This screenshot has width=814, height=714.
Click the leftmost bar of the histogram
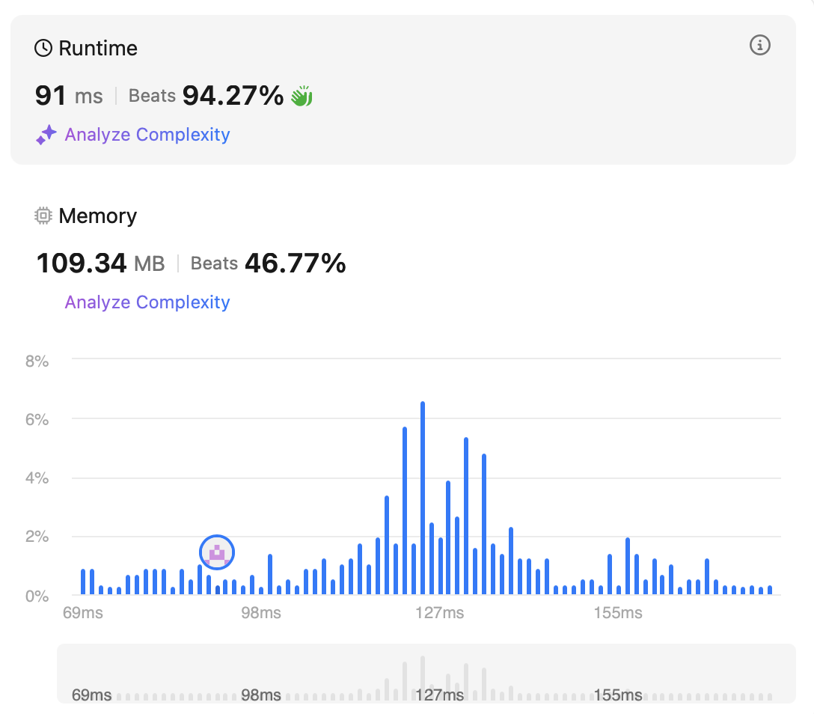[83, 582]
